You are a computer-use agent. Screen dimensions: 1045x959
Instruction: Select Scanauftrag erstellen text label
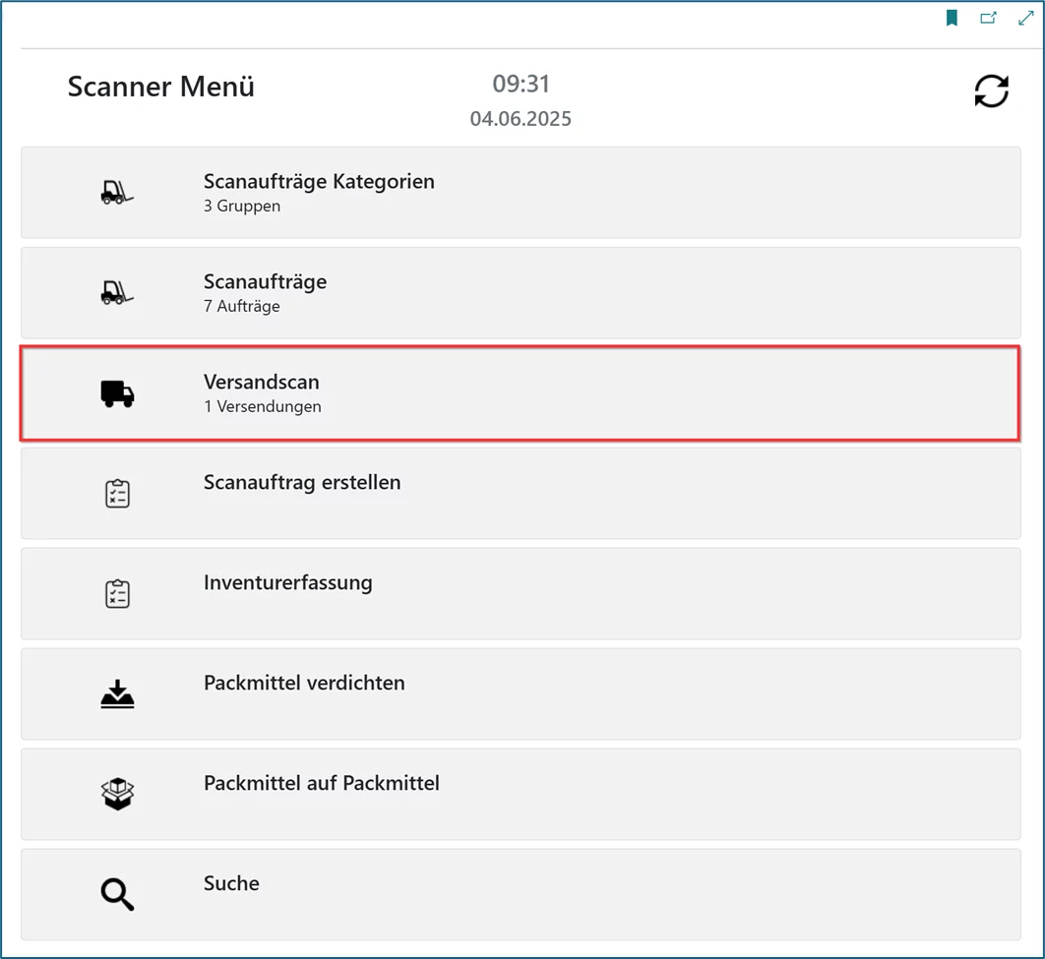(x=301, y=483)
